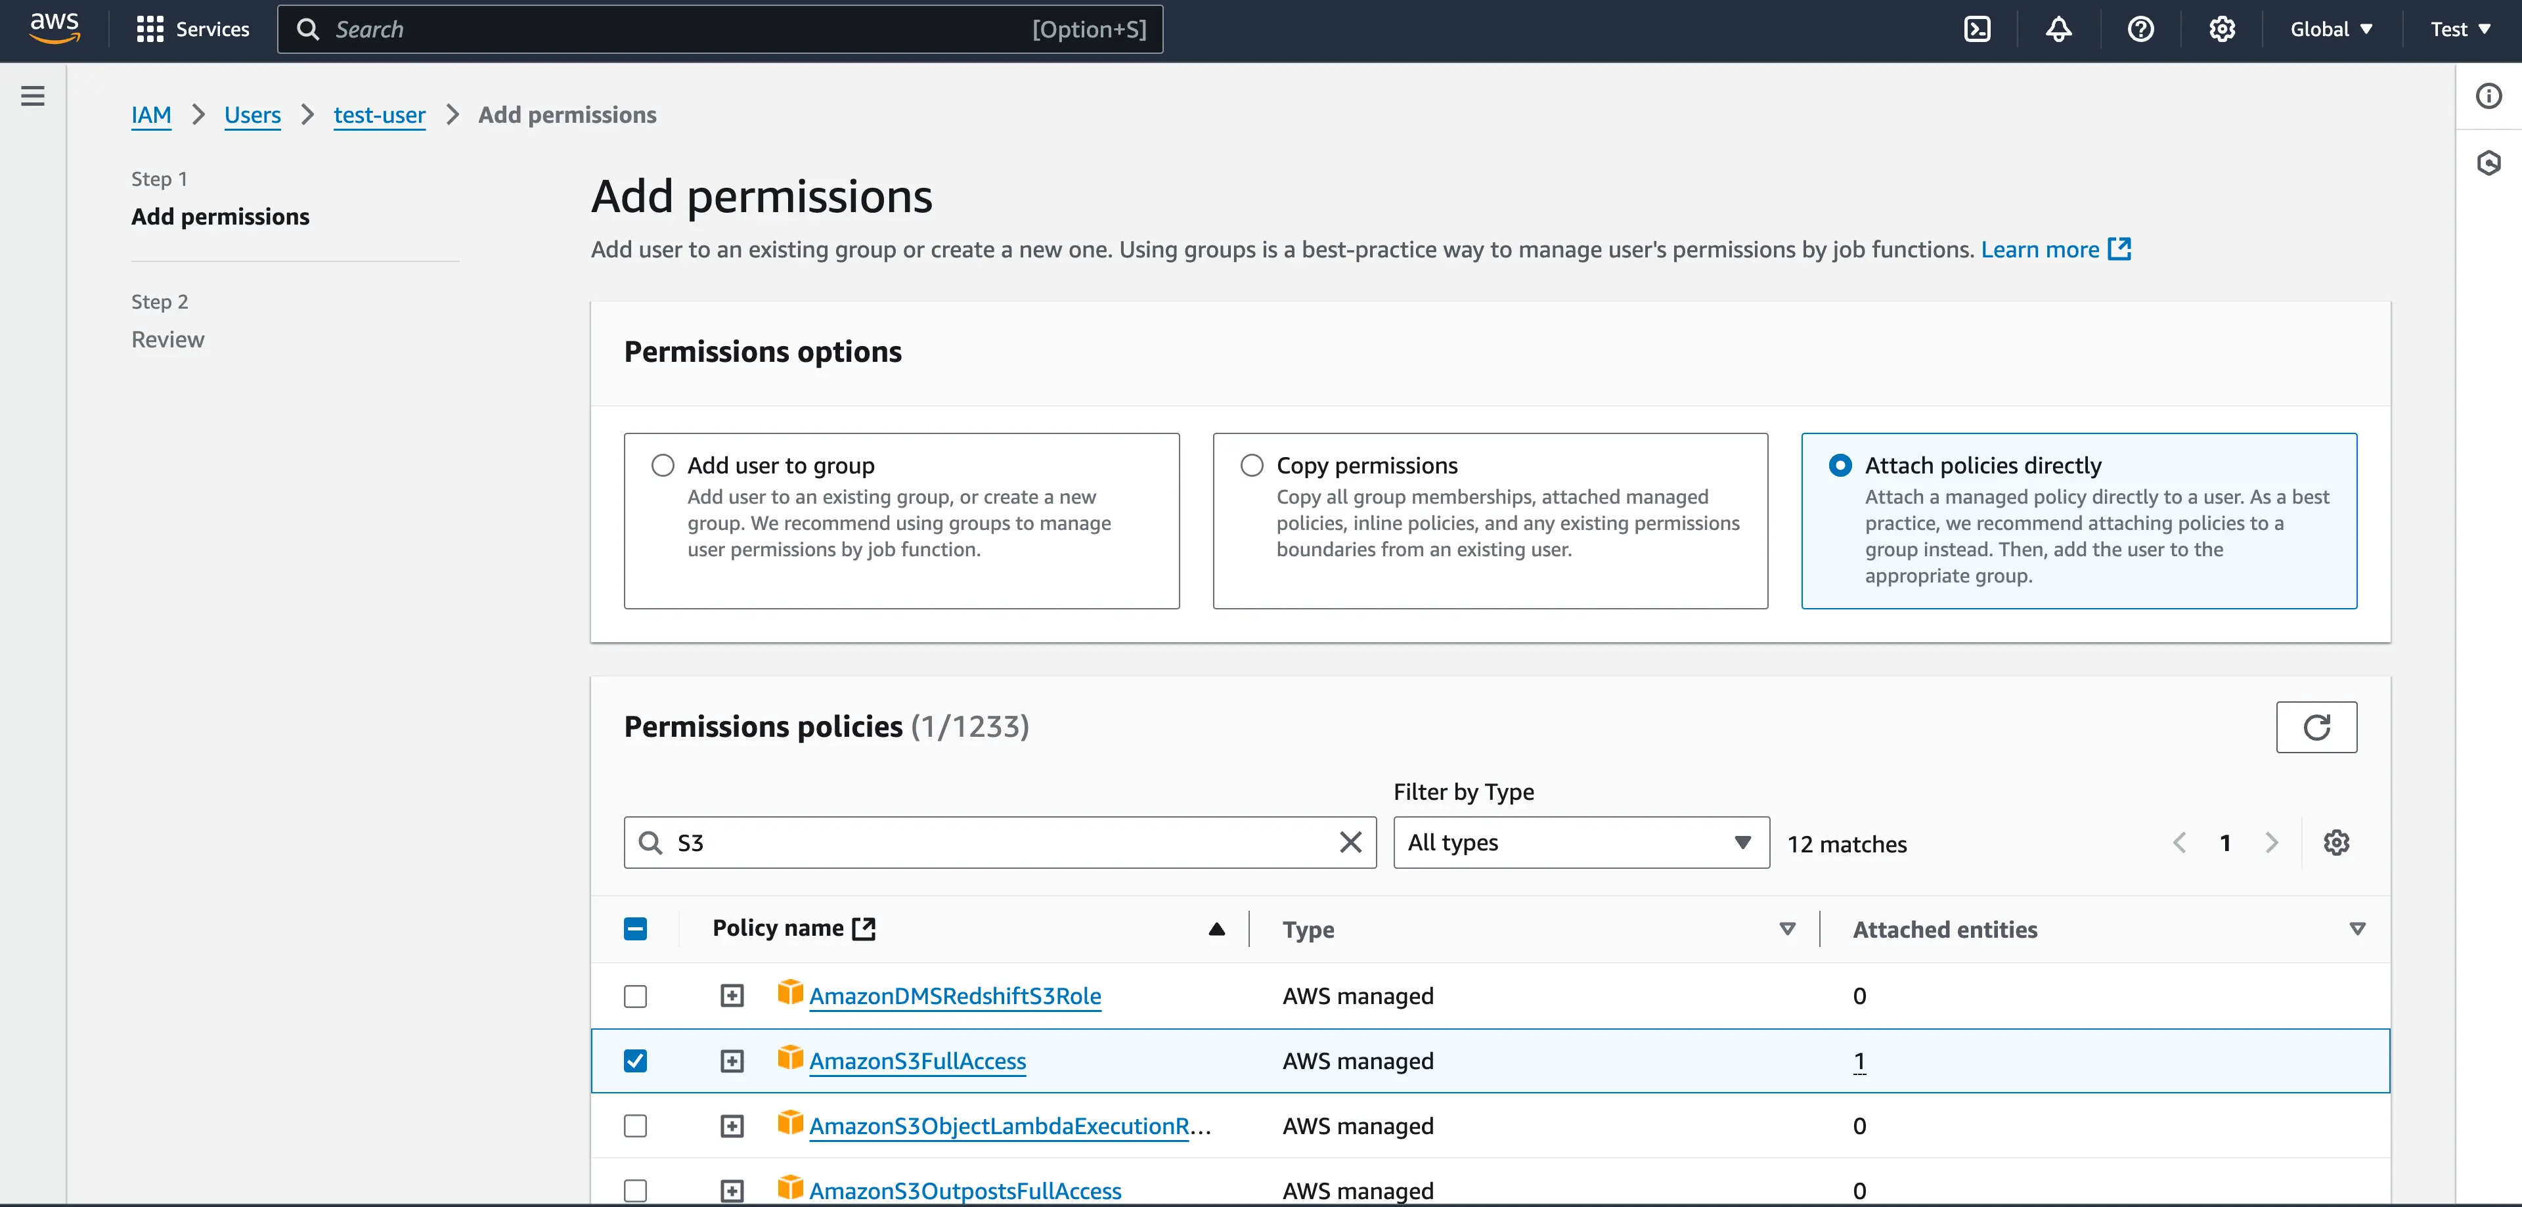Check the AmazonS3ObjectLambdaExecutionR checkbox

click(x=635, y=1126)
